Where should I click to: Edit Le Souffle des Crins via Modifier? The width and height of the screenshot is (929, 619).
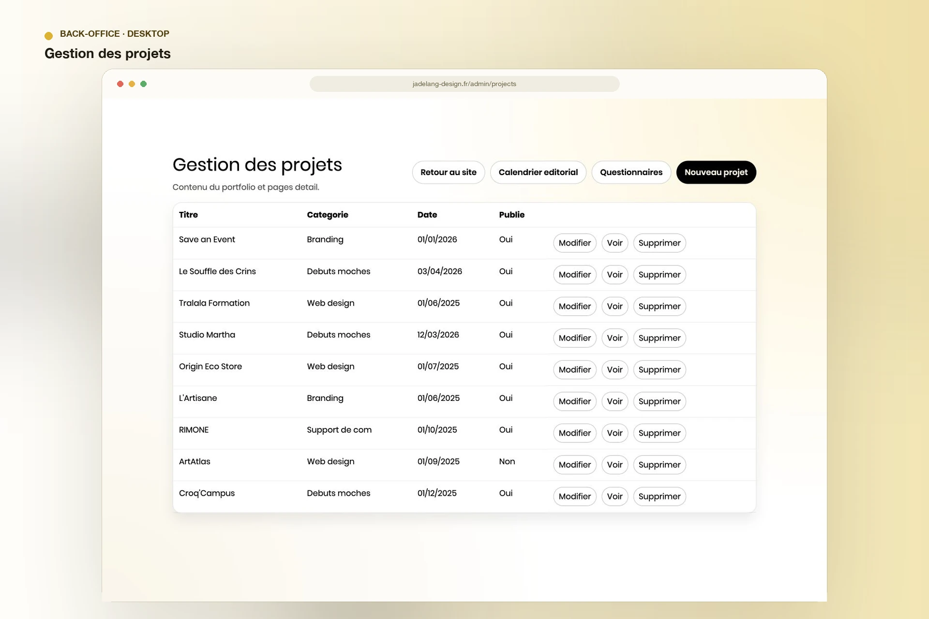[x=575, y=275]
